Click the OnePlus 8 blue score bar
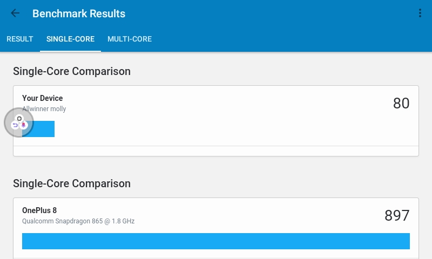Viewport: 432px width, 259px height. pyautogui.click(x=216, y=241)
